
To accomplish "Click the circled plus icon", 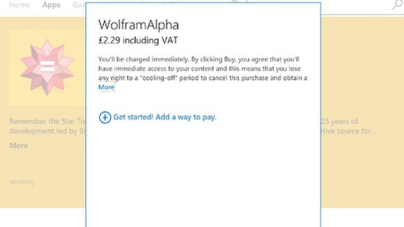I will [x=105, y=118].
